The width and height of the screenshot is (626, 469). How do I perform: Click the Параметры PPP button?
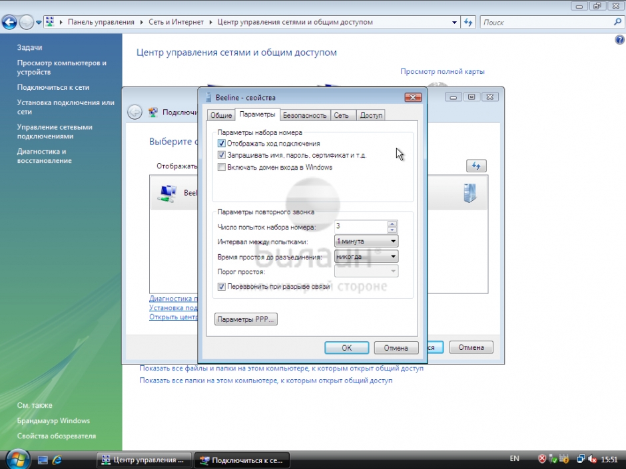pyautogui.click(x=246, y=319)
